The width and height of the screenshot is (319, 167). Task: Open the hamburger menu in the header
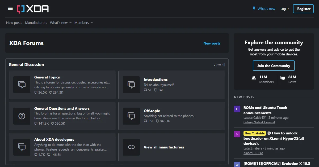[x=10, y=8]
